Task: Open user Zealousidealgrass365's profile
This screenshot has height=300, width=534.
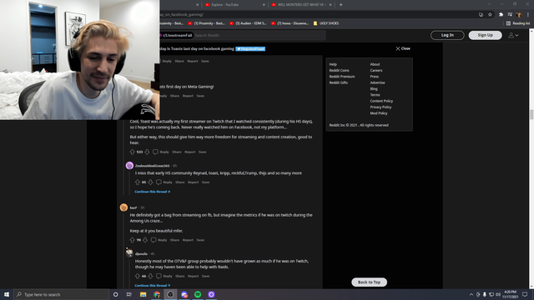Action: click(152, 166)
